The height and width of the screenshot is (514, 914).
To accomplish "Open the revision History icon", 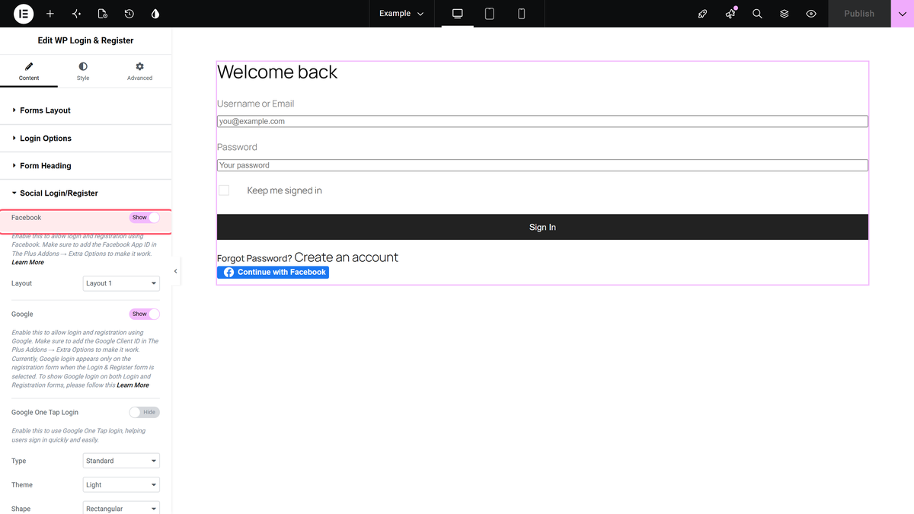I will (x=129, y=14).
